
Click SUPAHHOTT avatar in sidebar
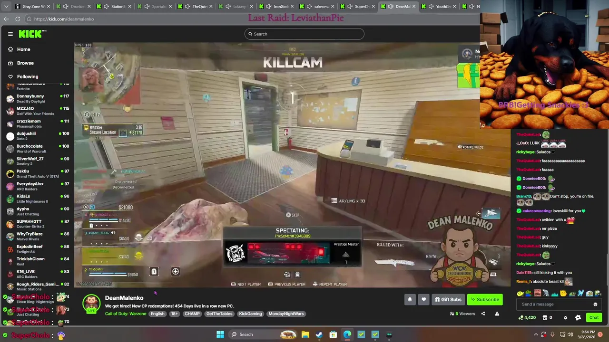point(10,224)
